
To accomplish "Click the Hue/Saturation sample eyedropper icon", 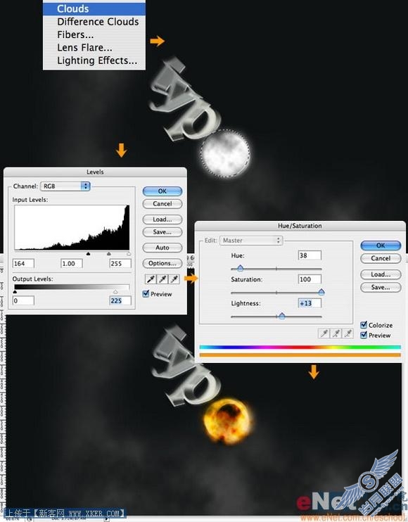I will (324, 333).
